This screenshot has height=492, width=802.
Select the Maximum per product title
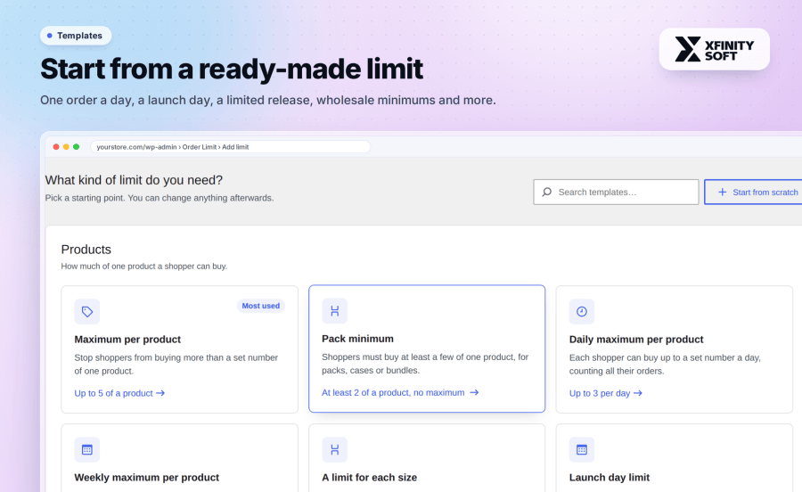tap(127, 339)
